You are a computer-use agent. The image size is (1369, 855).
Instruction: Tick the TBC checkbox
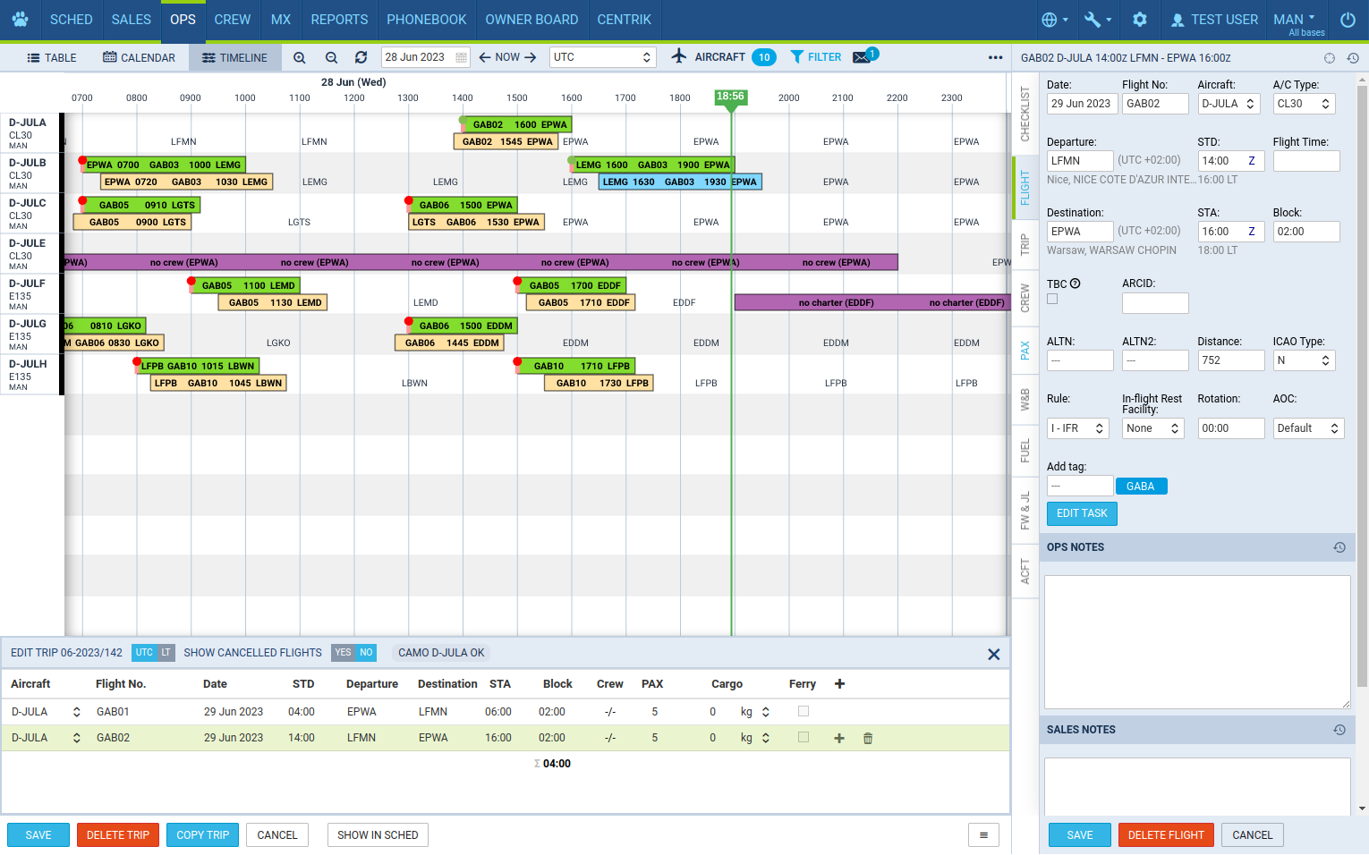tap(1052, 300)
